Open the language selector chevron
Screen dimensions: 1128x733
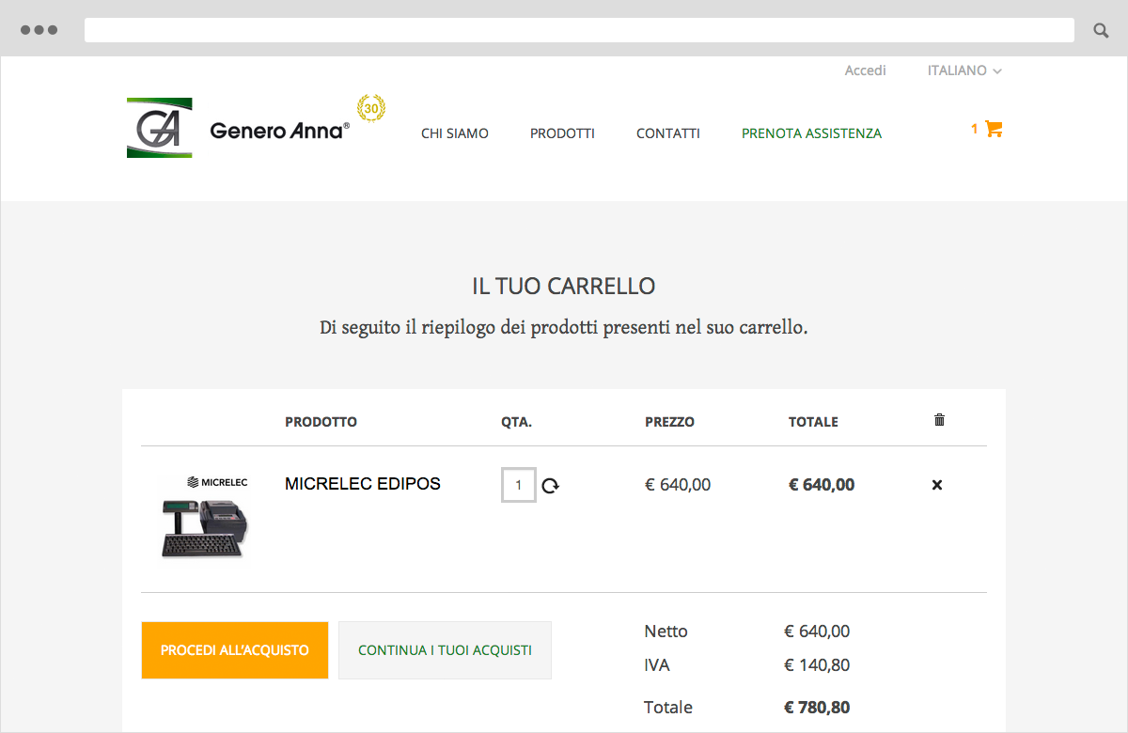[x=998, y=70]
